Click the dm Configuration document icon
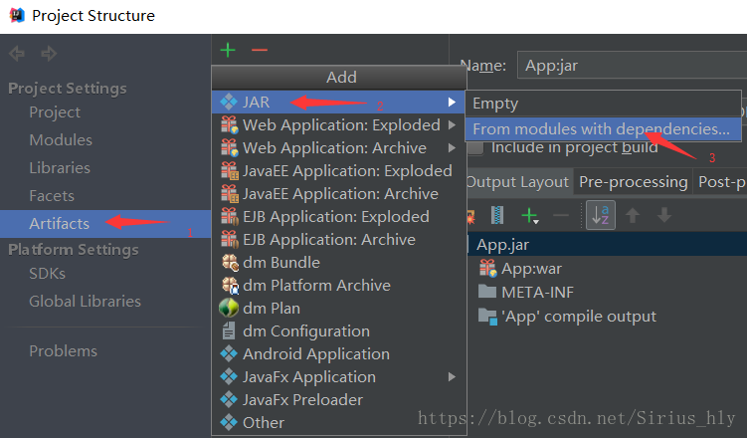747x438 pixels. pos(229,330)
